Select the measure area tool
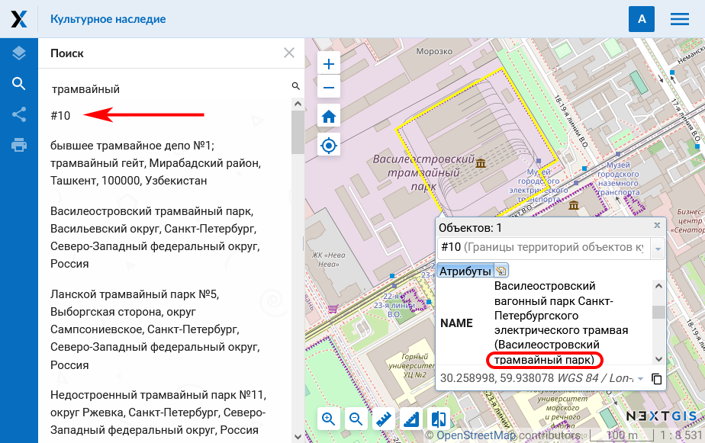Viewport: 705px width, 443px height. (411, 419)
